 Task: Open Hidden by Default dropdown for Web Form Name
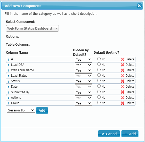83,70
